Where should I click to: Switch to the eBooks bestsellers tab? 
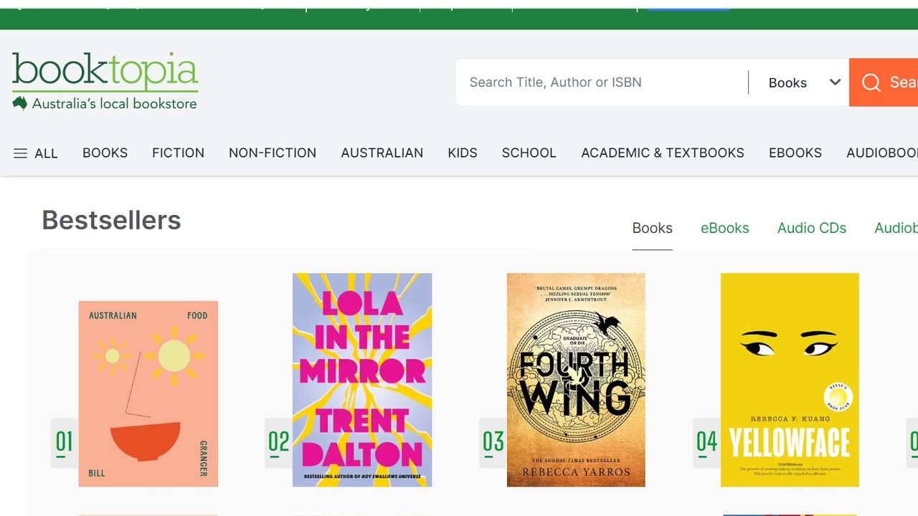pos(724,228)
